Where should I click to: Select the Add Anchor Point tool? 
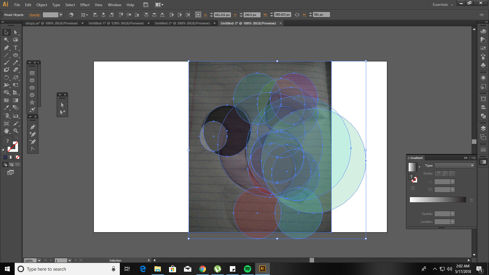click(33, 134)
